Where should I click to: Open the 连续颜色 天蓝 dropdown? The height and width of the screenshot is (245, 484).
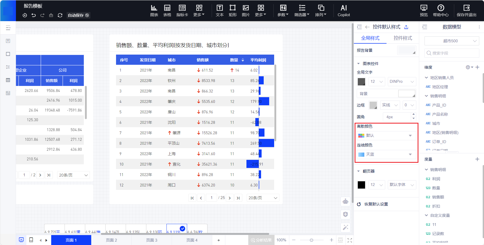click(x=386, y=154)
